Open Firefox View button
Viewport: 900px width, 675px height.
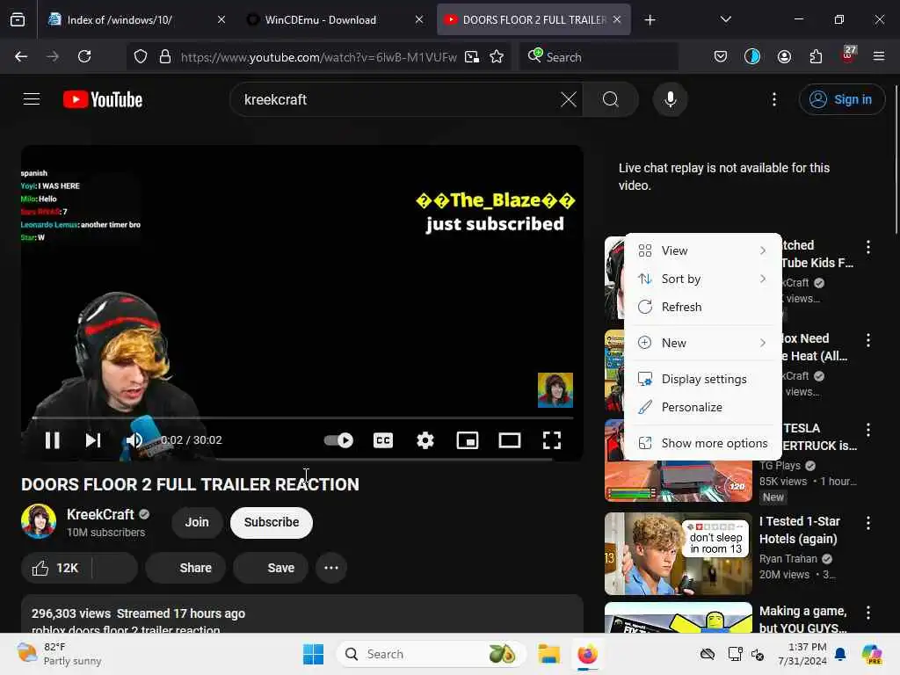click(x=18, y=20)
